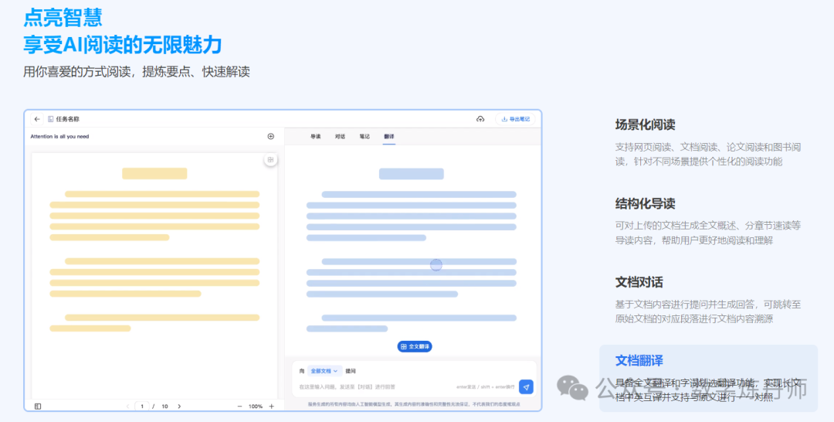
Task: Click the 导出笔记 button
Action: pos(515,119)
